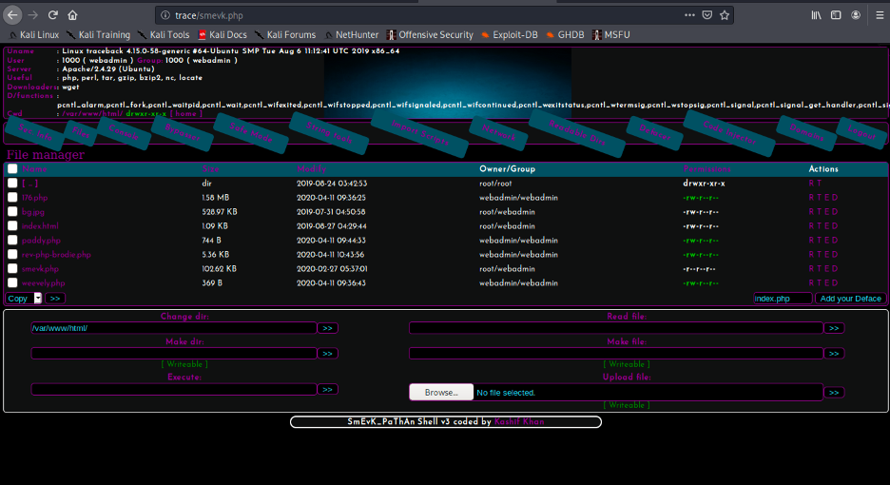Toggle select-all checkbox in table header
The image size is (890, 485).
12,168
